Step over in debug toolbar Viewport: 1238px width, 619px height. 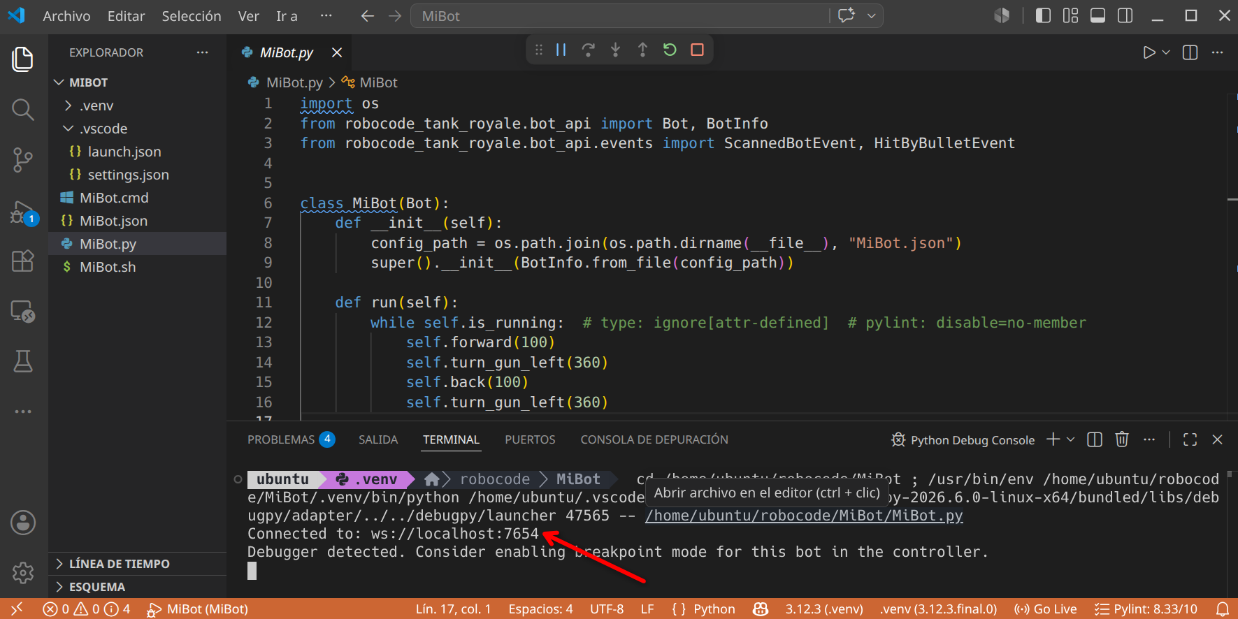[588, 50]
